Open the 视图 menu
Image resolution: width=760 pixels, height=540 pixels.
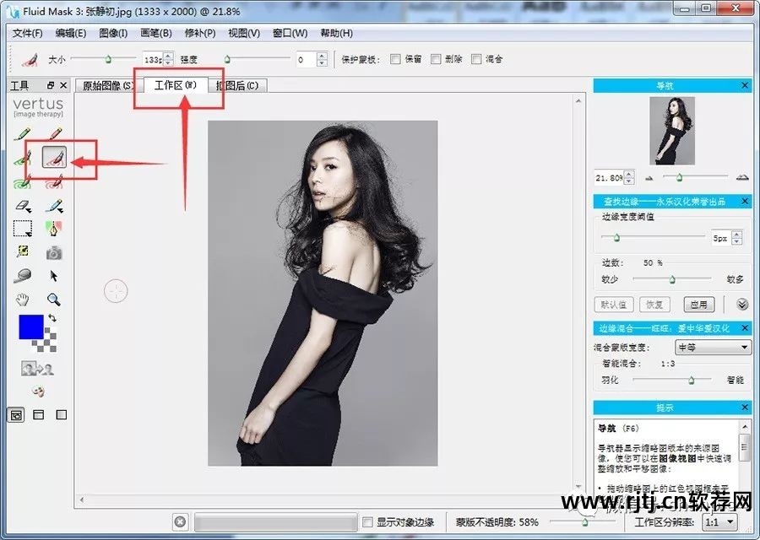tap(242, 33)
